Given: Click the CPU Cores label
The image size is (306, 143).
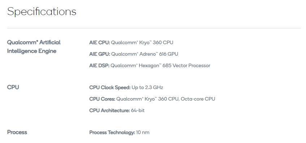Looking at the screenshot, I should [102, 99].
